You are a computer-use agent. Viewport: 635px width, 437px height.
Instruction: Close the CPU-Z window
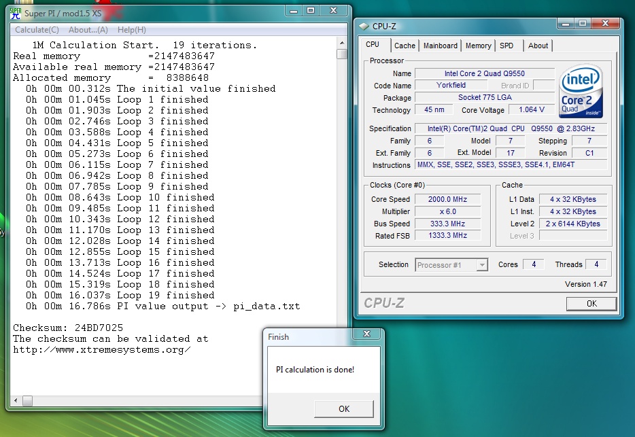[x=606, y=23]
